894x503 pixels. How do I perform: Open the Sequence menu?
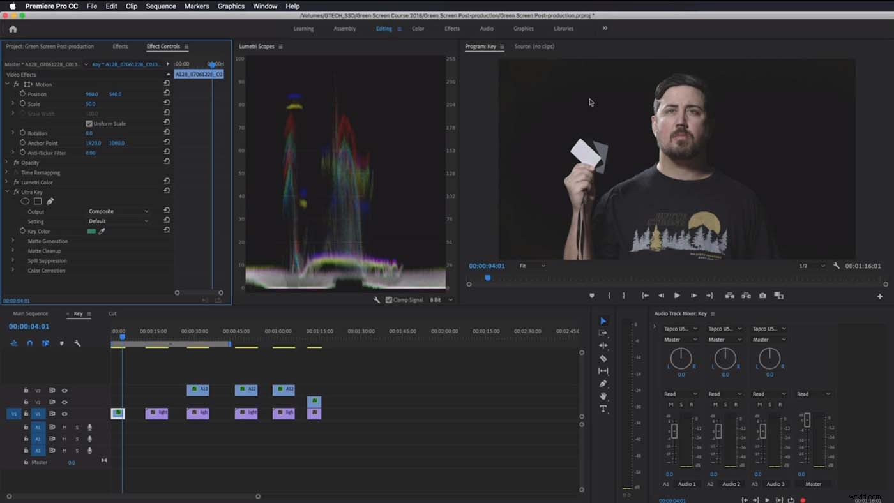pos(160,6)
